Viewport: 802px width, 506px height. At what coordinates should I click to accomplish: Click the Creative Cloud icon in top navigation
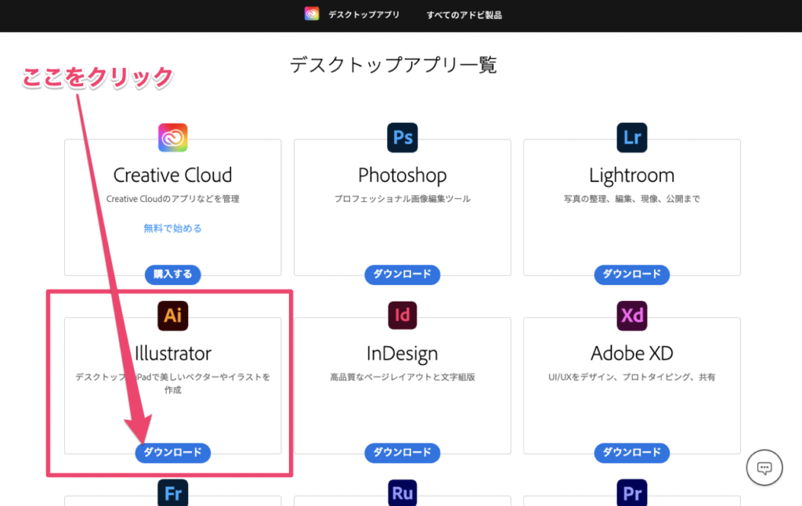click(x=310, y=13)
